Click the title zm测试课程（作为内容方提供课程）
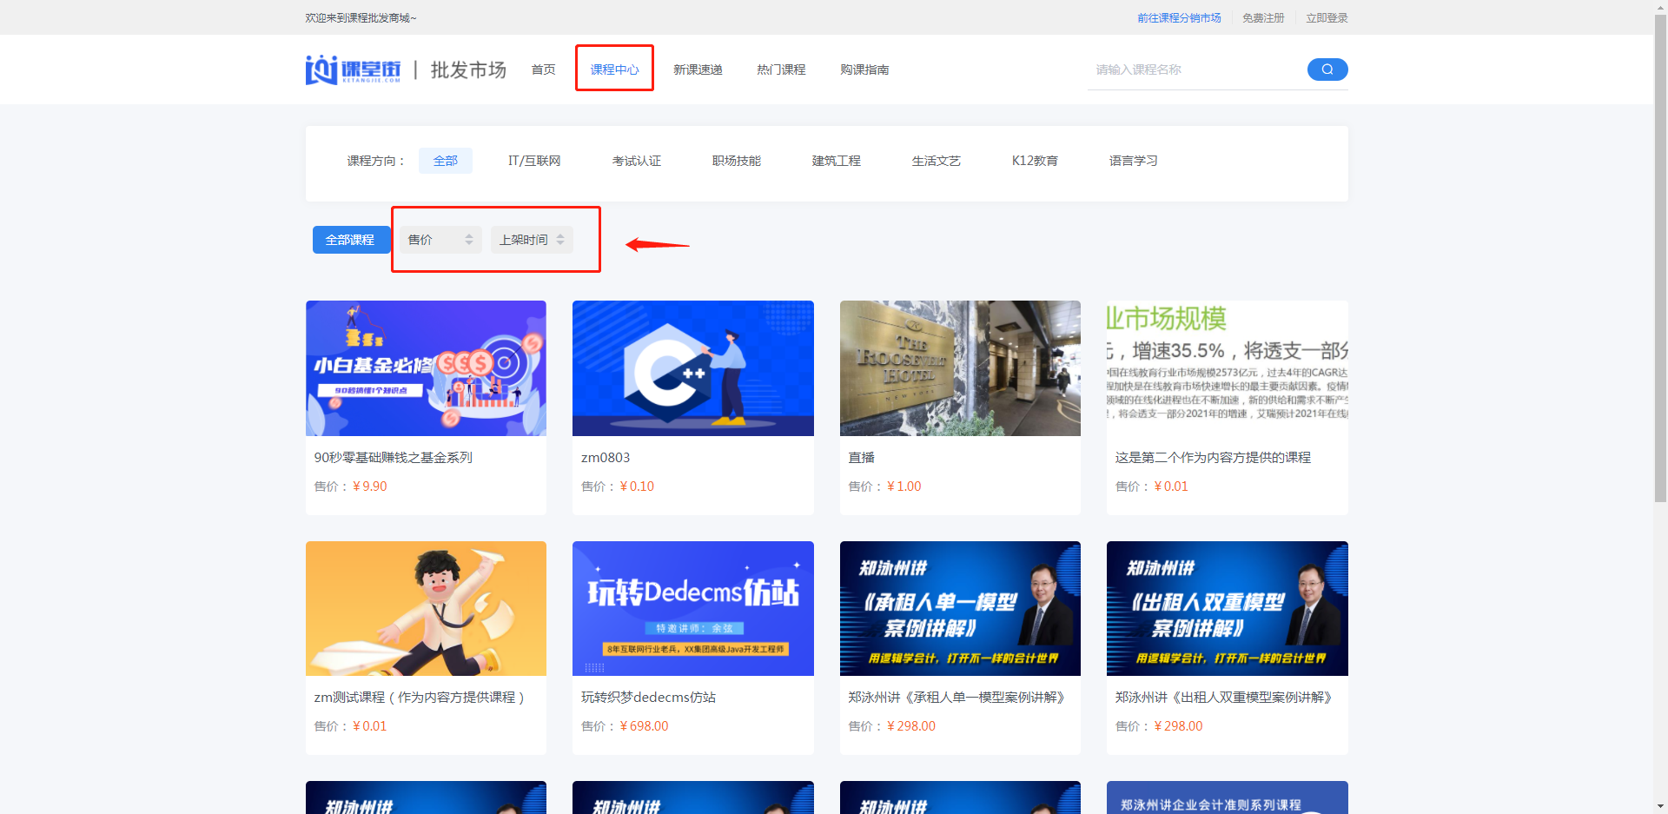 [420, 698]
